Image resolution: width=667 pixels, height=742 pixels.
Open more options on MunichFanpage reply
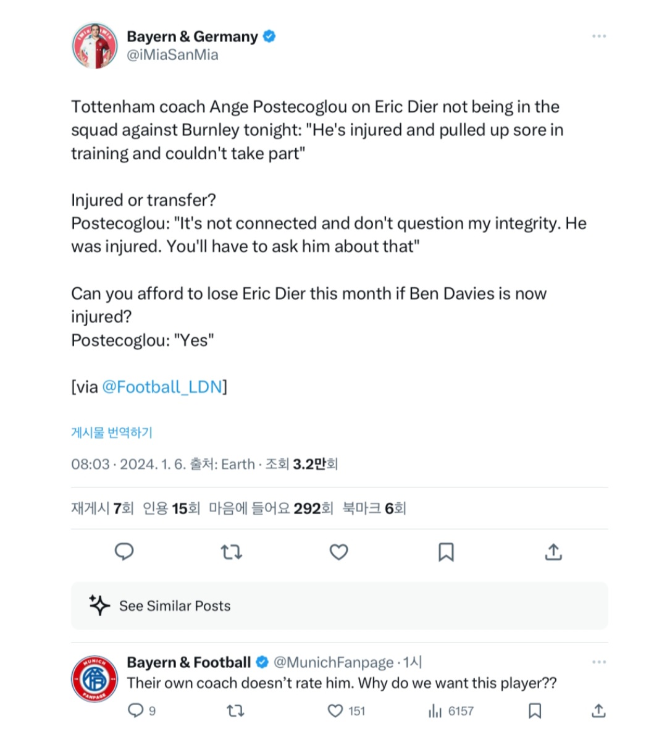598,662
